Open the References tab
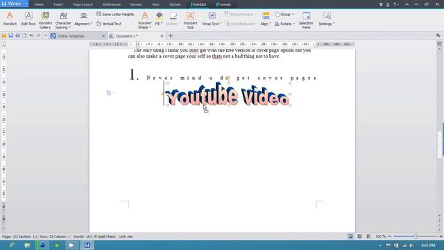The height and width of the screenshot is (250, 444). 111,5
